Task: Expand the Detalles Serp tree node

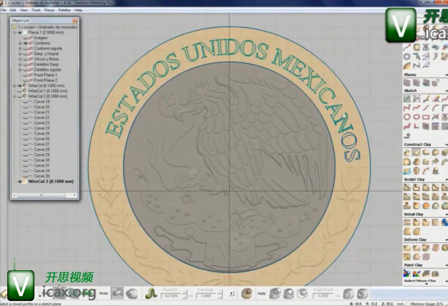Action: tap(20, 65)
